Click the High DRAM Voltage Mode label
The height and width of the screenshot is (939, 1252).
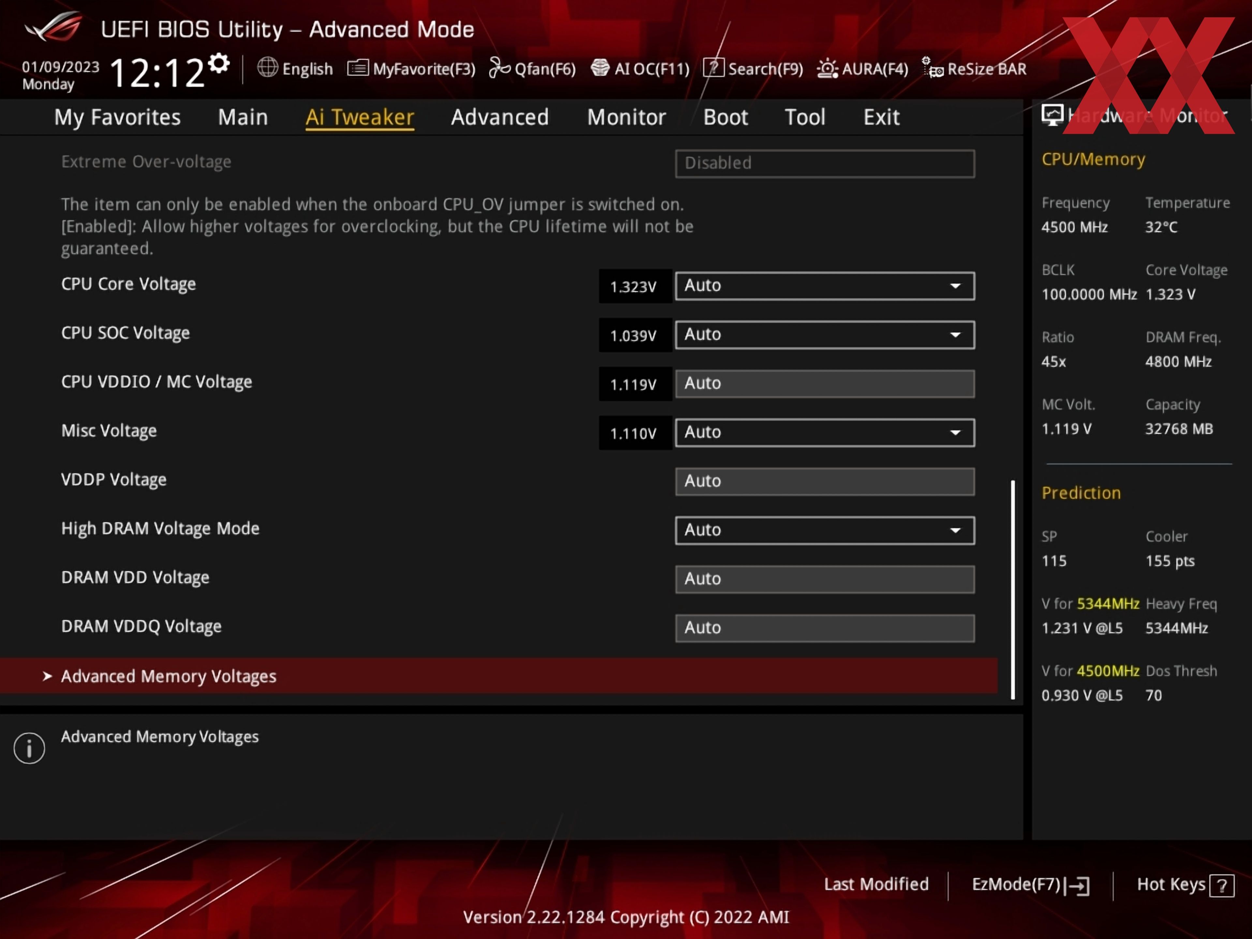(x=160, y=529)
